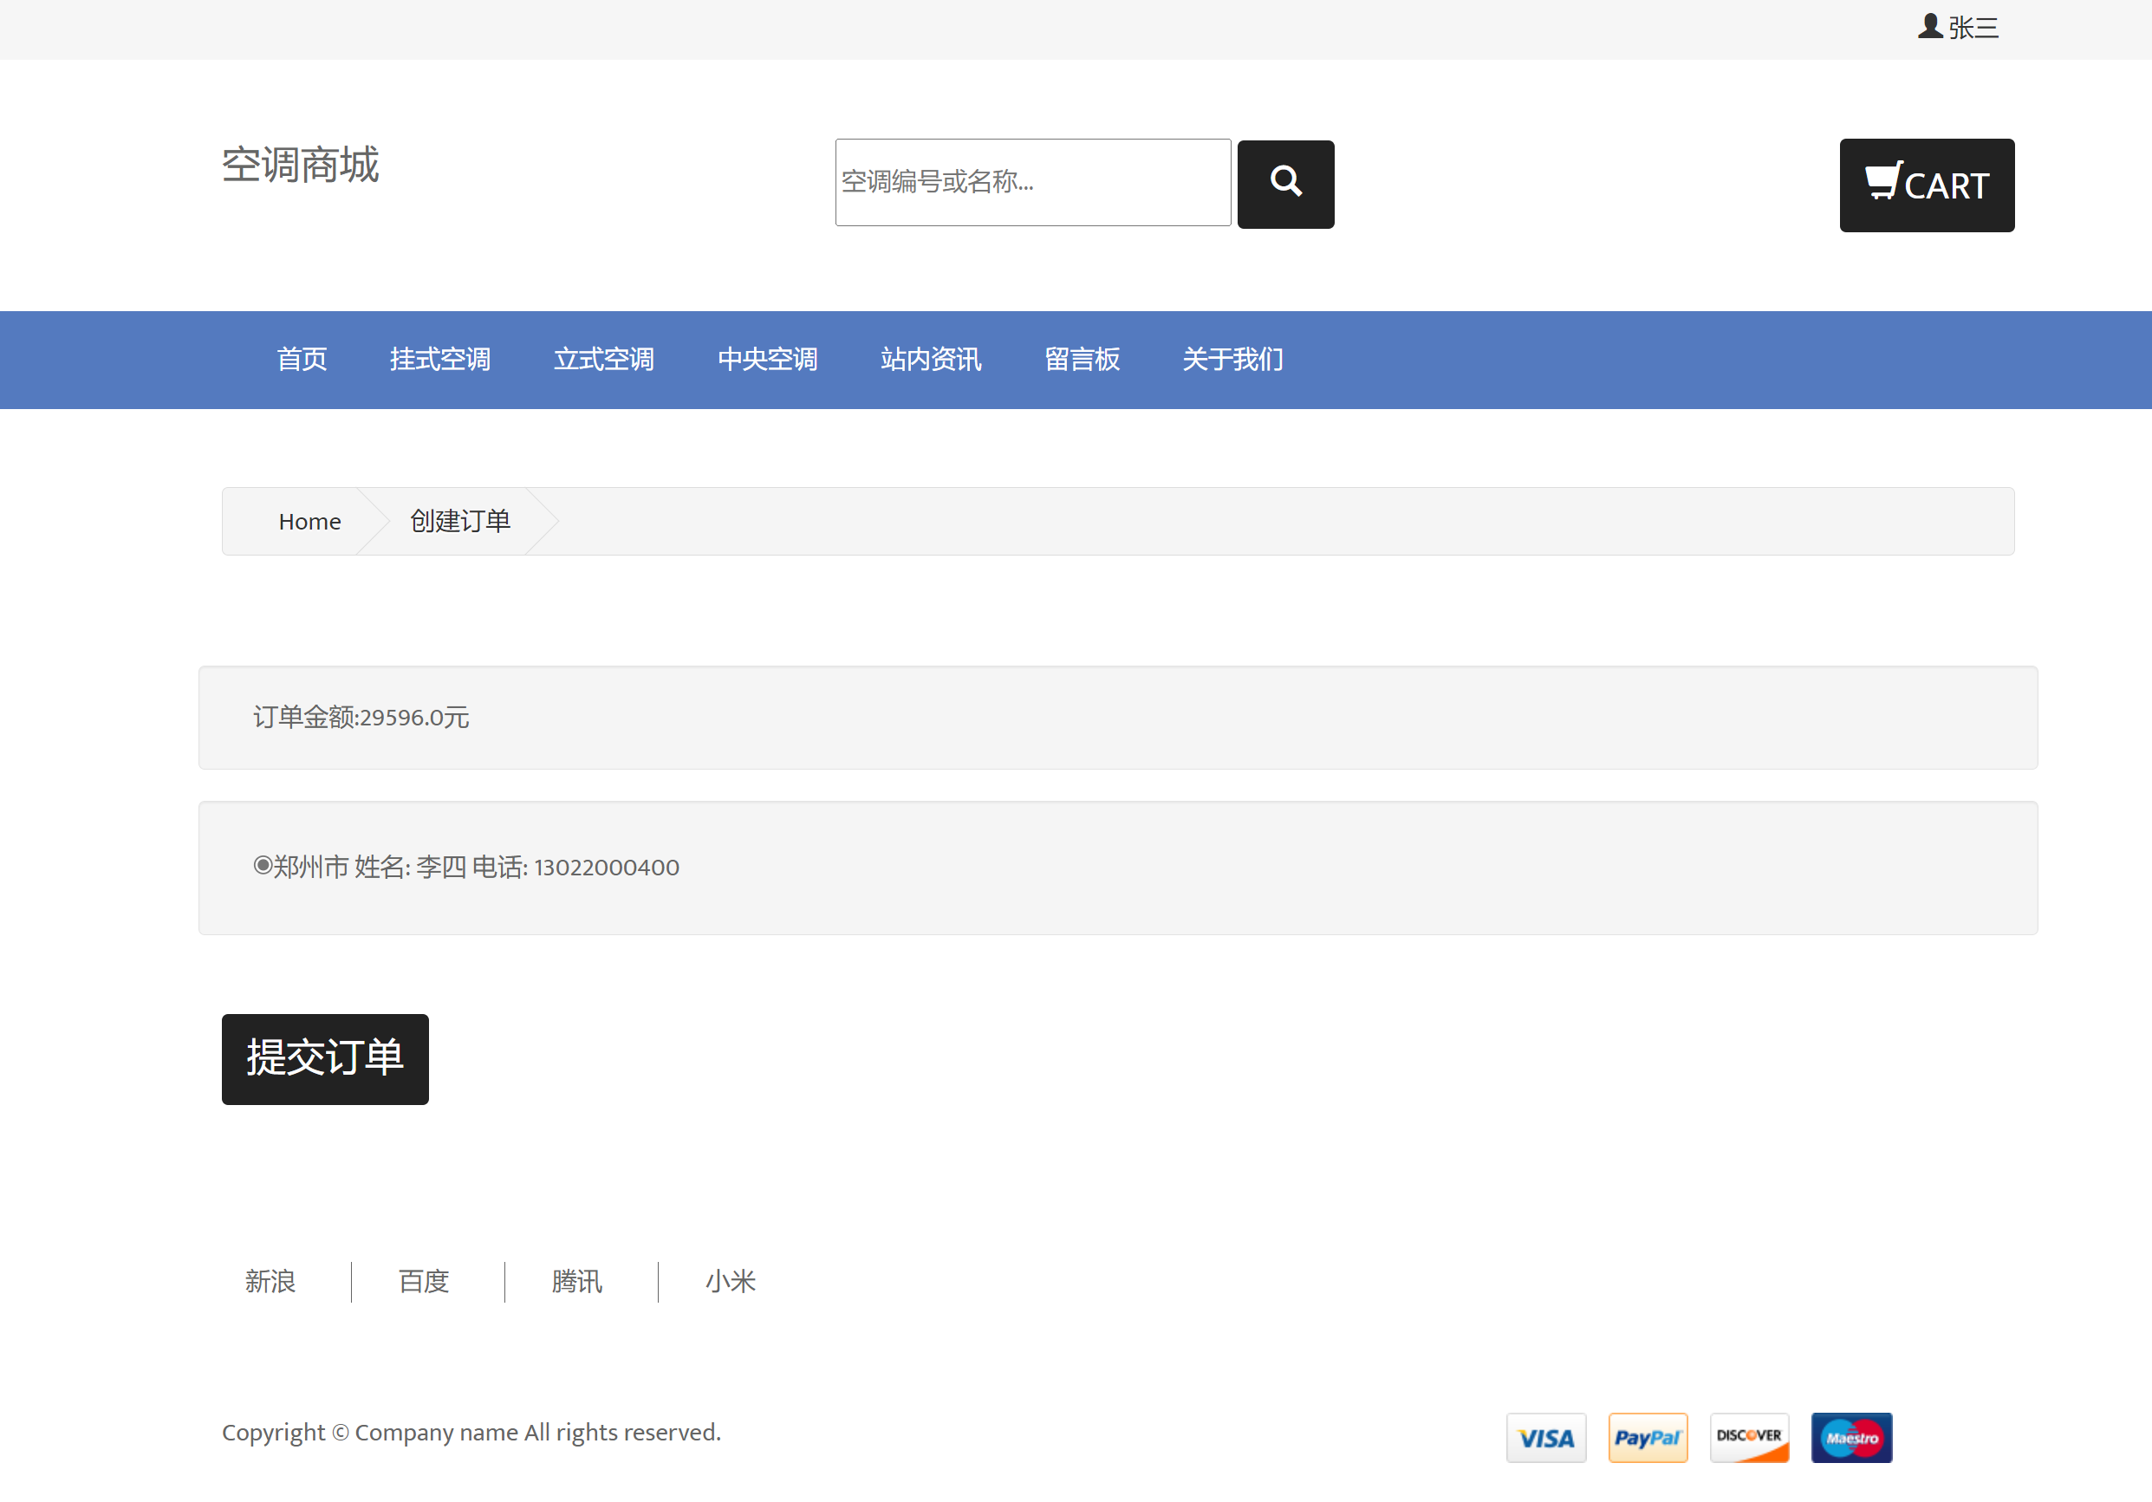Viewport: 2152px width, 1502px height.
Task: Click the PayPal payment icon
Action: tap(1647, 1437)
